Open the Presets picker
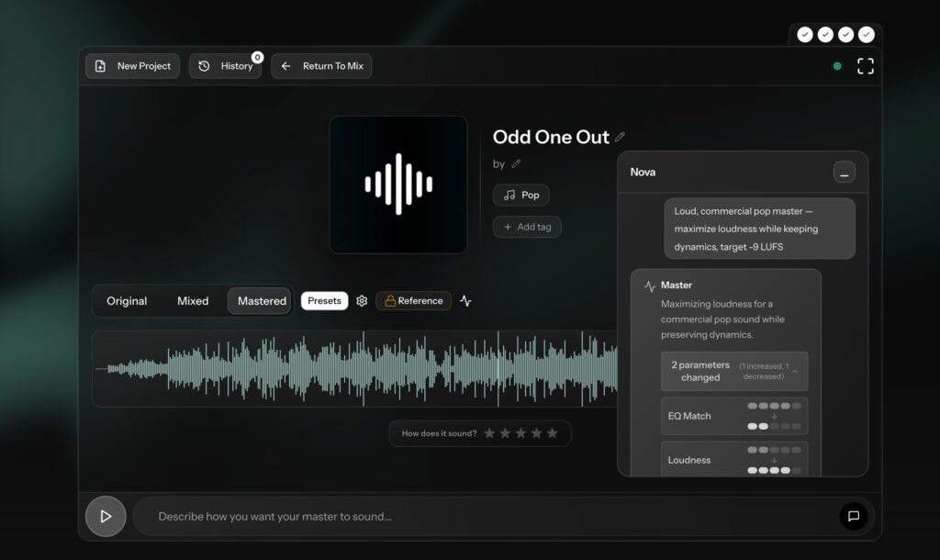 pyautogui.click(x=324, y=300)
